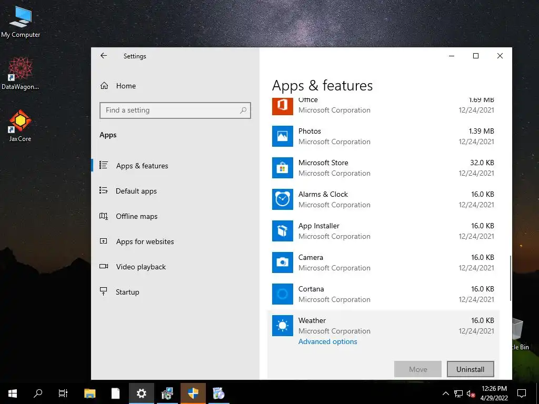Select the Microsoft Store row name
Image resolution: width=539 pixels, height=404 pixels.
323,163
